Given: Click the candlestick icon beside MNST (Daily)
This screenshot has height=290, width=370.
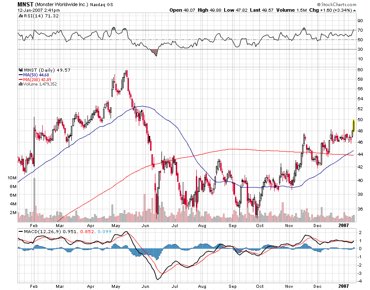Looking at the screenshot, I should click(21, 70).
